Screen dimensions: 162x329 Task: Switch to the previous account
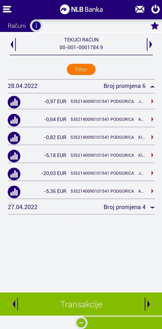pyautogui.click(x=13, y=44)
